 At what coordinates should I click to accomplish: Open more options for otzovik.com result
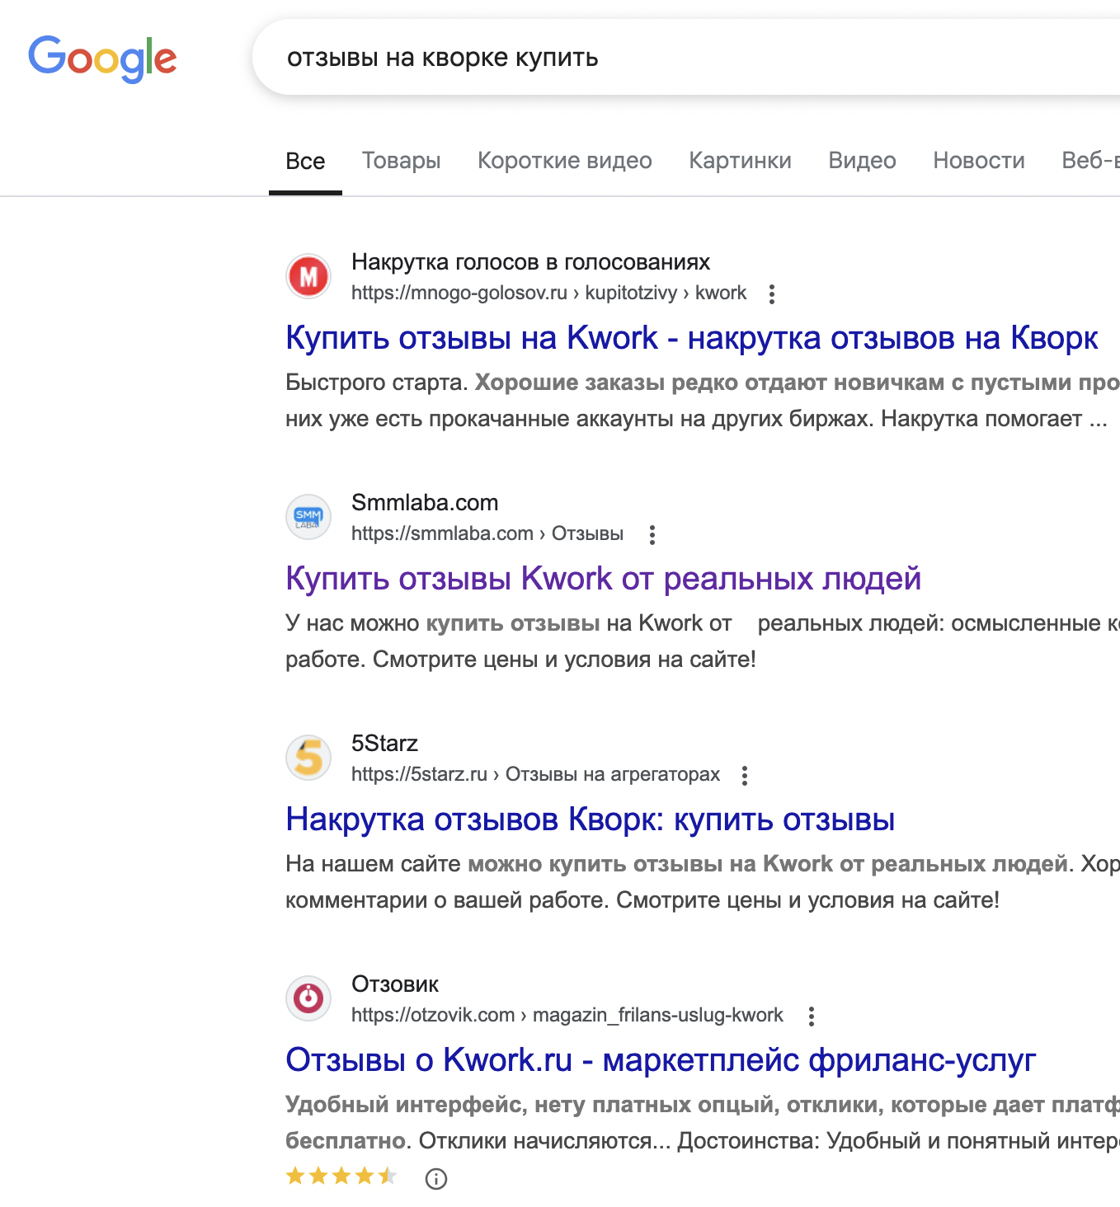812,1016
